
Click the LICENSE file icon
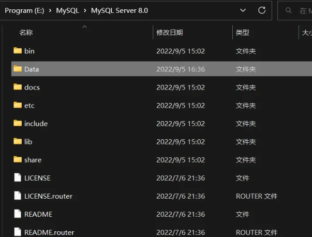(18, 177)
